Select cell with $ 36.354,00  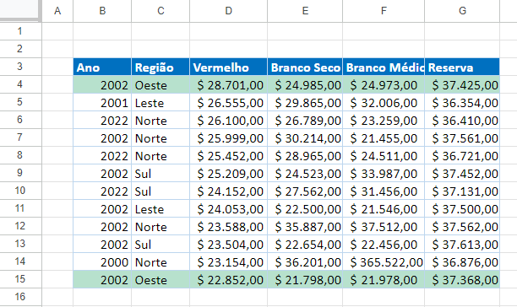(x=462, y=103)
